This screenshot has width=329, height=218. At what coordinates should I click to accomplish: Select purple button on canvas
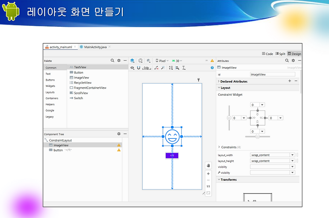coord(172,155)
